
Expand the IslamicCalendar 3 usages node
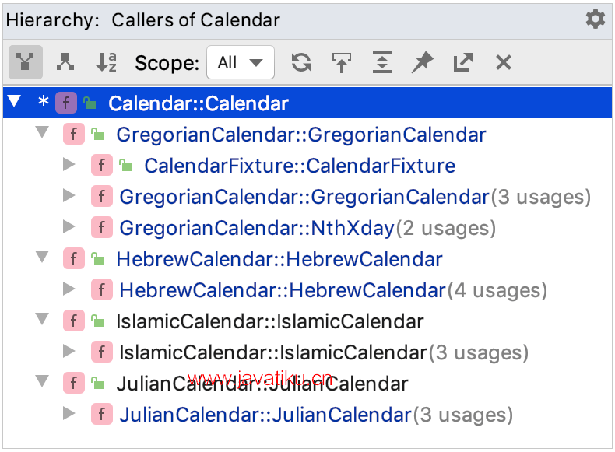pos(69,352)
